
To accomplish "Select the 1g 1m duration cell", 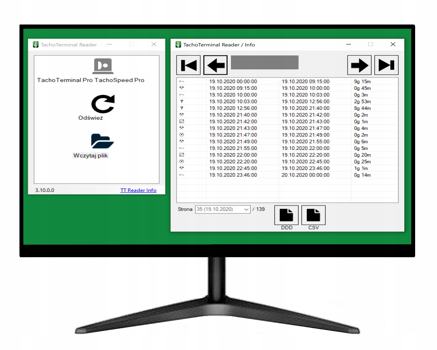I will [361, 168].
